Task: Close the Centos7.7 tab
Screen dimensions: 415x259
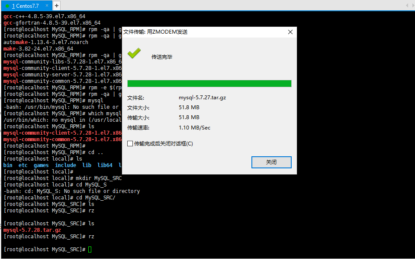Action: pos(47,5)
